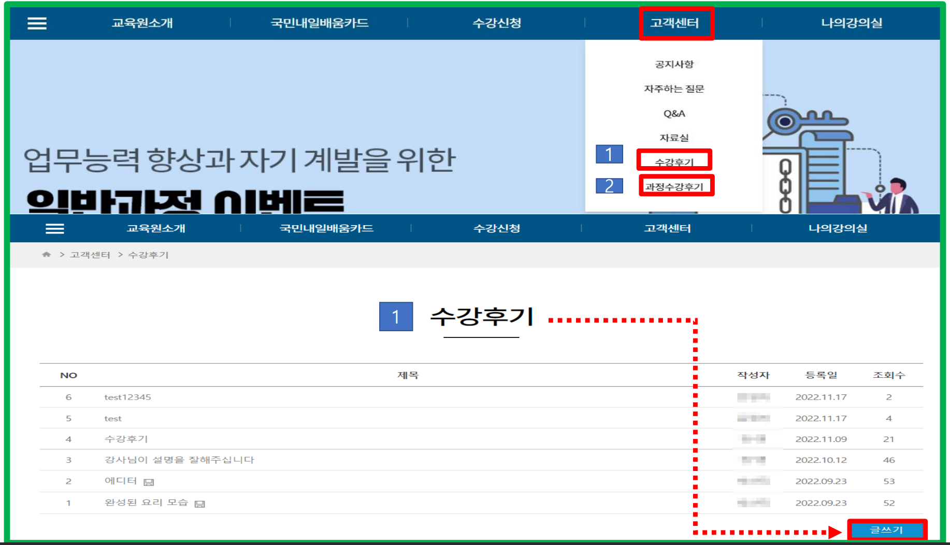Viewport: 950px width, 545px height.
Task: Click attachment icon beside 에디터 post
Action: click(149, 482)
